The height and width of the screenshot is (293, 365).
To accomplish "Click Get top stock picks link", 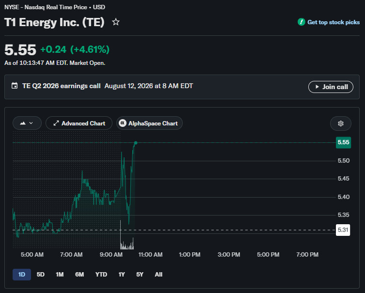I will click(x=333, y=22).
